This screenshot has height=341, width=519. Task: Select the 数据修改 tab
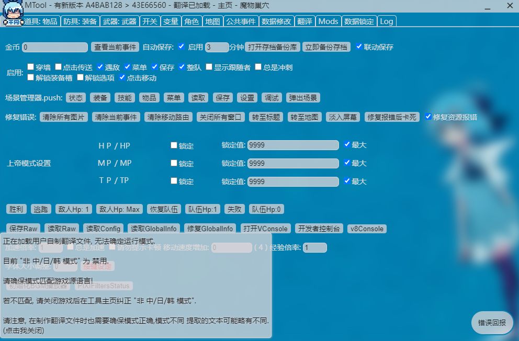click(x=276, y=21)
